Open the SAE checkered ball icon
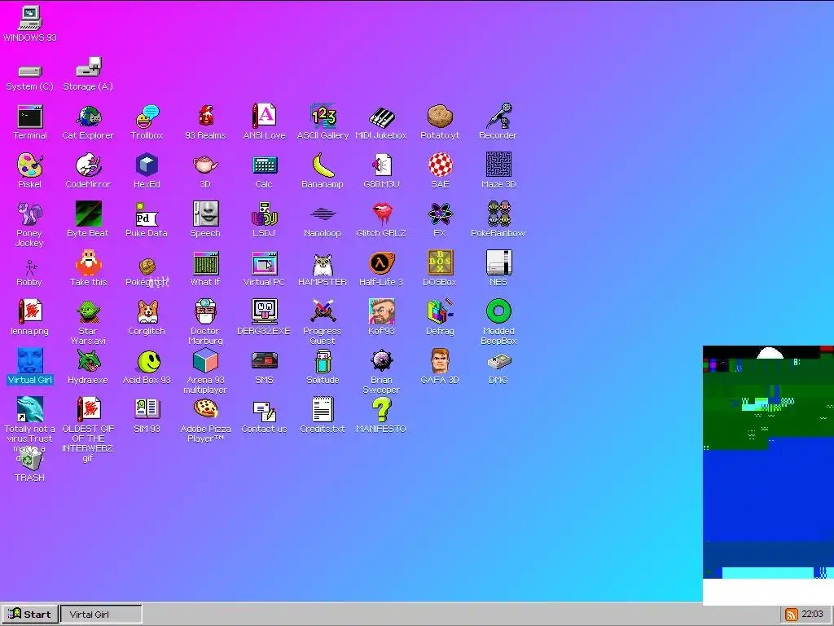Screen dimensions: 834x626 pos(440,165)
